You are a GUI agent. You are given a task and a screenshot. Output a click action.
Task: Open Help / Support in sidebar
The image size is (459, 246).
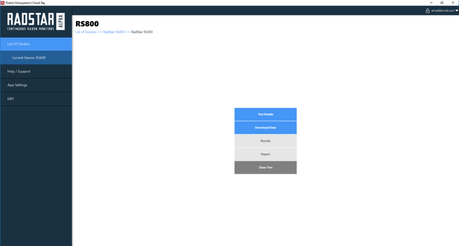(36, 71)
